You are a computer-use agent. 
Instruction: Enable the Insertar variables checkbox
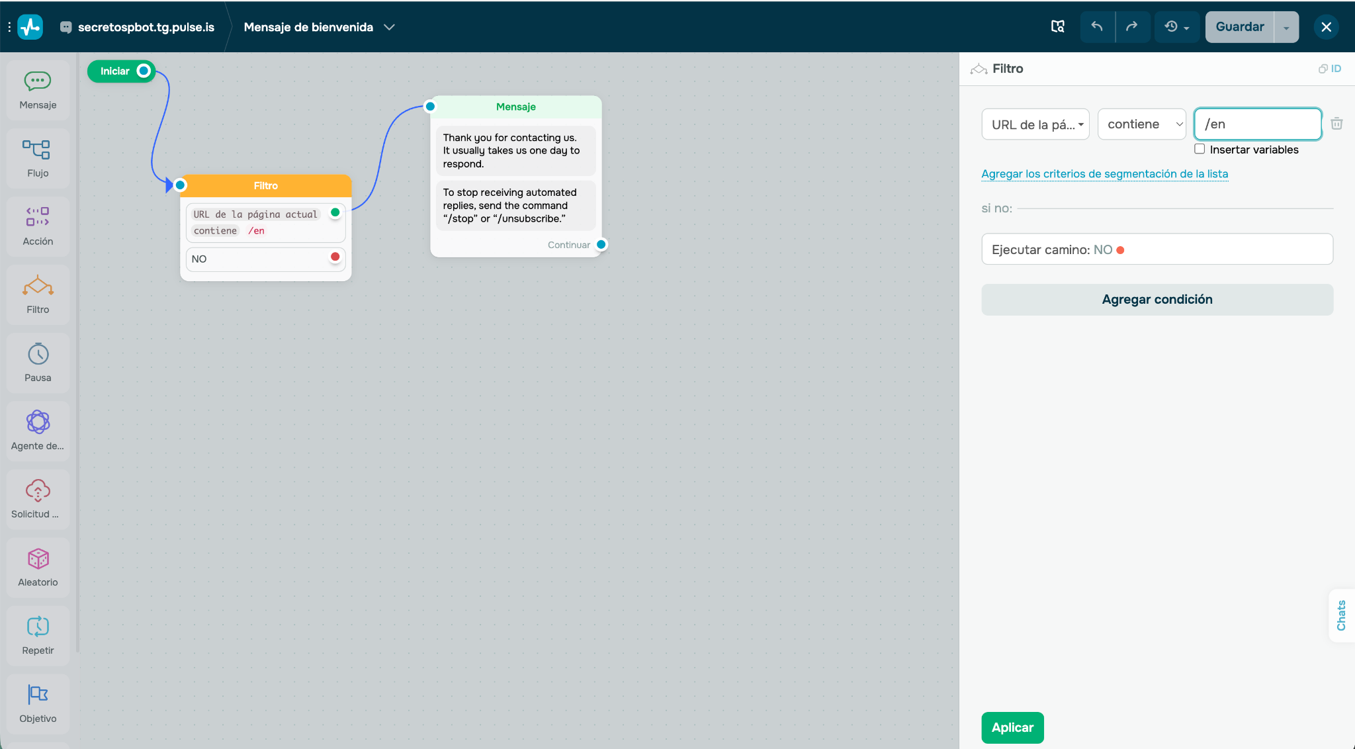tap(1200, 149)
